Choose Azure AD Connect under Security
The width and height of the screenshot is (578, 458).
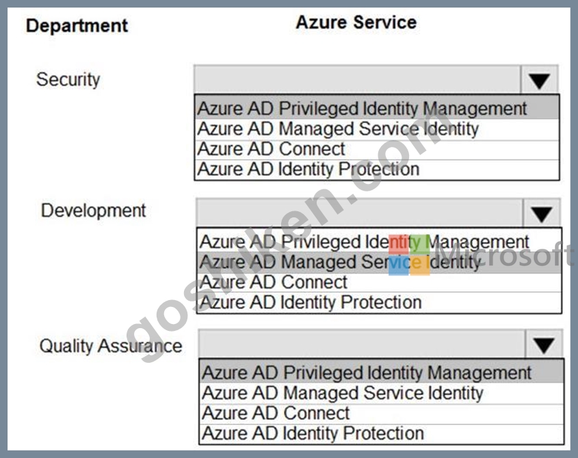click(377, 150)
